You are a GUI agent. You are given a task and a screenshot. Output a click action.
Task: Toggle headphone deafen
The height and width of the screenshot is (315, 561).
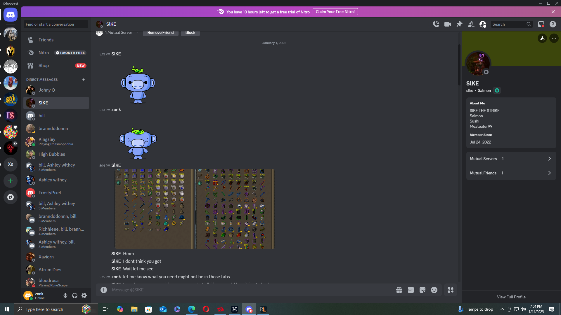75,296
